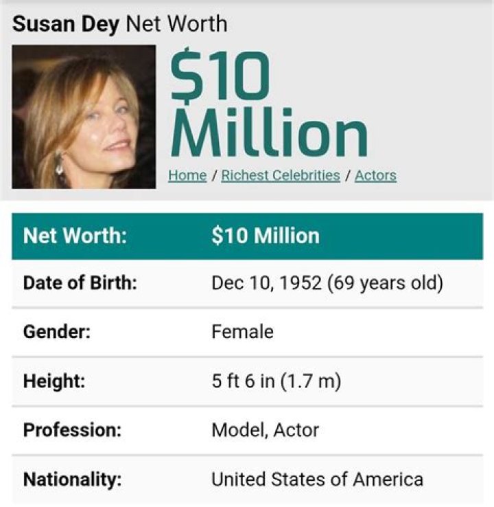494x507 pixels.
Task: Open the Richest Celebrities breadcrumb link
Action: click(x=281, y=175)
